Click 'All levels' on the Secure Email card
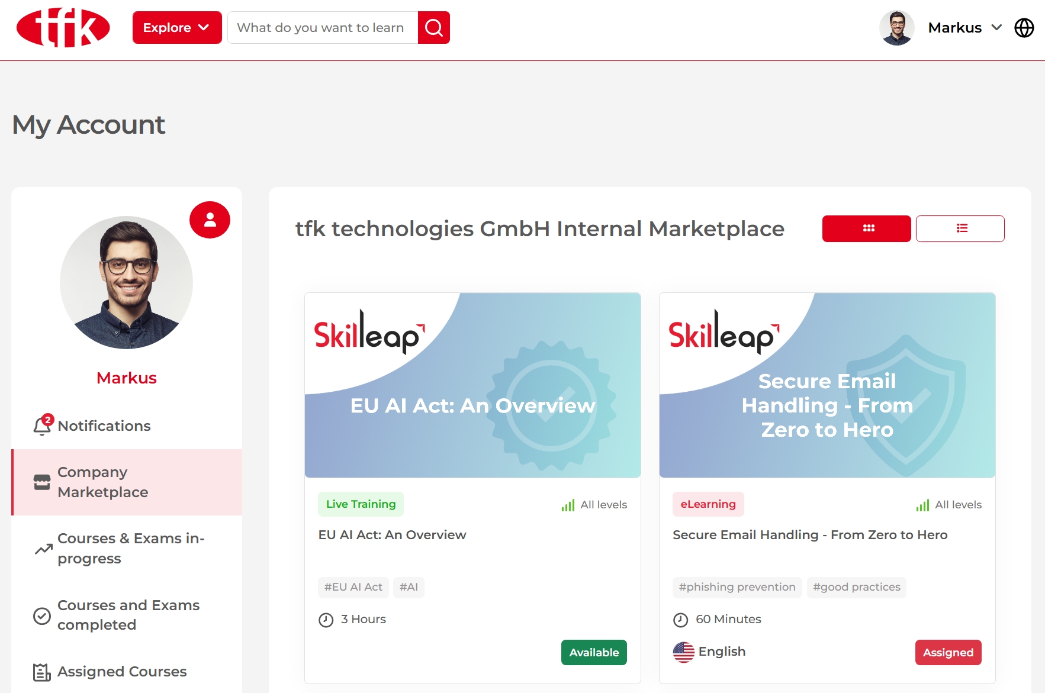This screenshot has height=693, width=1045. [959, 505]
